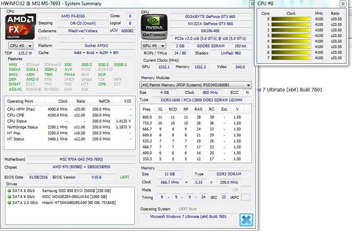Click the HT Status row
352x231 pixels.
click(70, 139)
